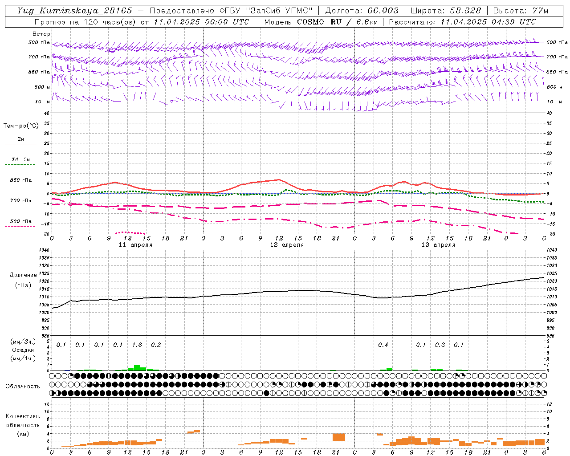
Task: Click the Td 2м legend entry
Action: [20, 159]
